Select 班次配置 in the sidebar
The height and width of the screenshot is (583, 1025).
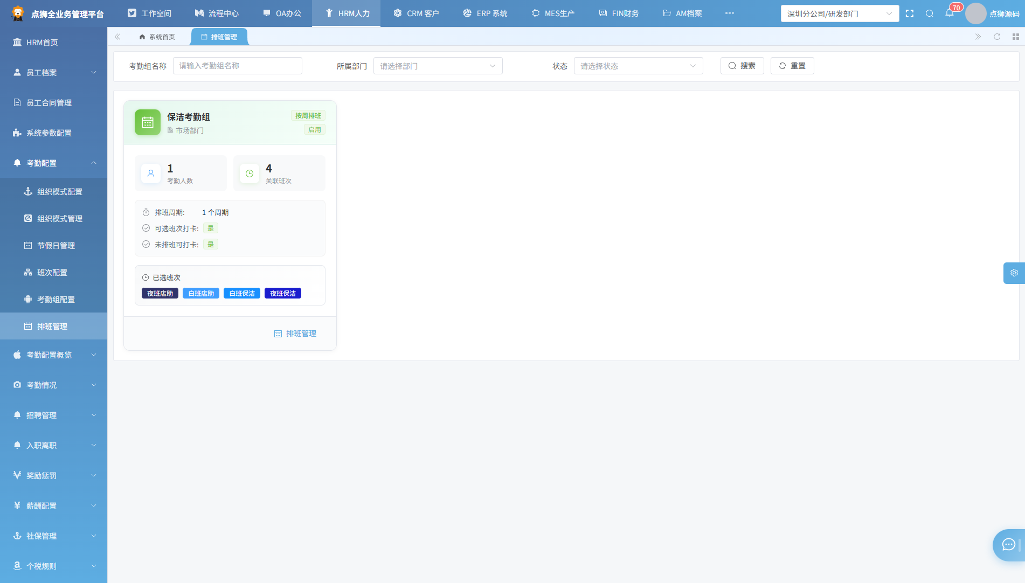pyautogui.click(x=54, y=272)
